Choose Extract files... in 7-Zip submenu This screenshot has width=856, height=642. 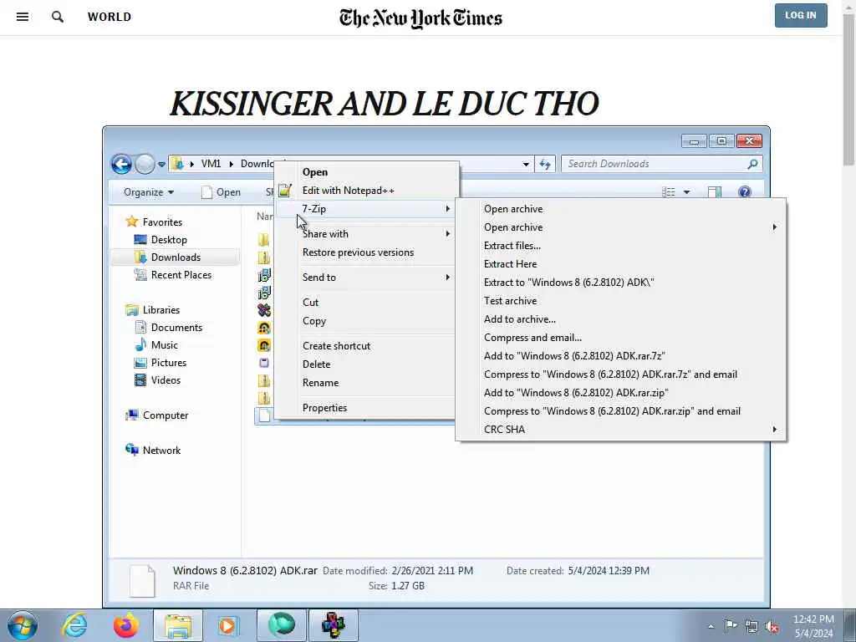click(x=621, y=246)
